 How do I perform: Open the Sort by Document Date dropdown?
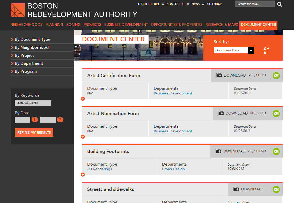tap(251, 50)
